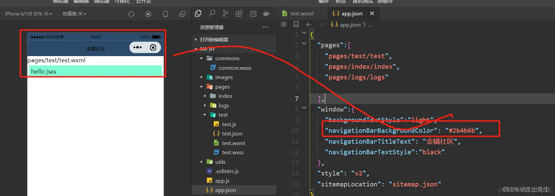Fold the window object at line 8

304,108
